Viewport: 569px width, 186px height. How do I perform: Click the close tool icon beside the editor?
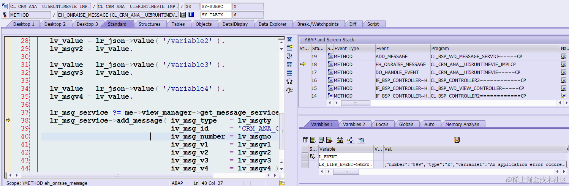coord(289,40)
